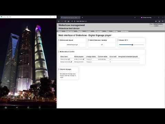Open the Playlists menu
This screenshot has width=165, height=124.
[80, 31]
